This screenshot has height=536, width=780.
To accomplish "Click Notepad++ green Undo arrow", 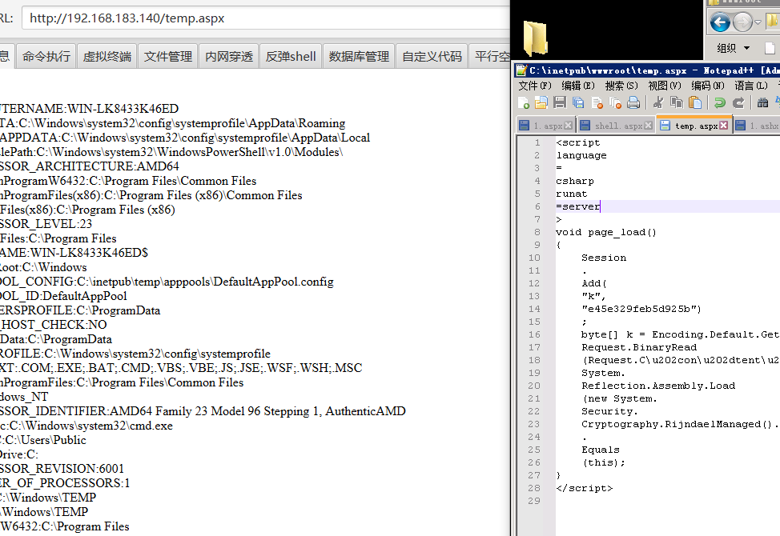I will pyautogui.click(x=719, y=103).
